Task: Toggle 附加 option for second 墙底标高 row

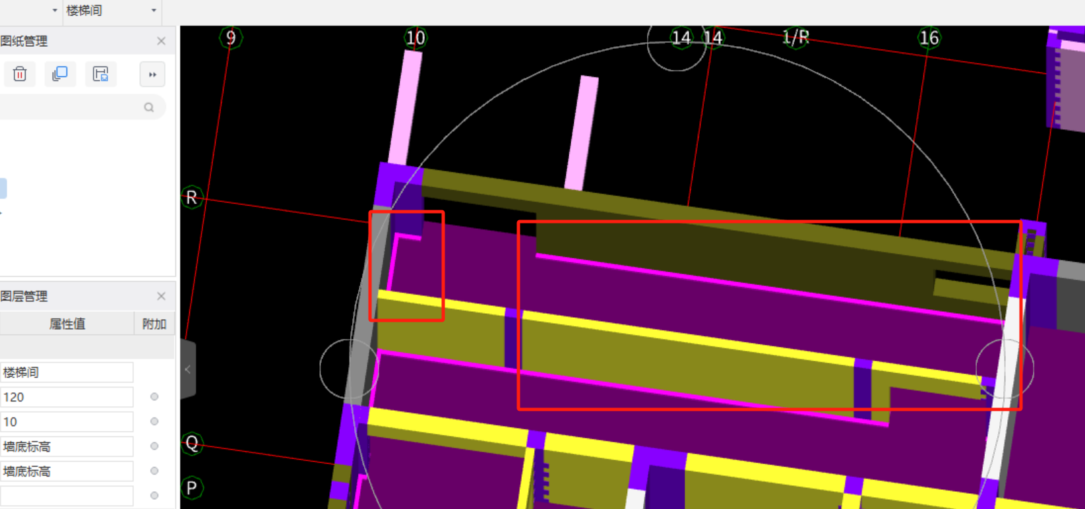Action: click(154, 471)
